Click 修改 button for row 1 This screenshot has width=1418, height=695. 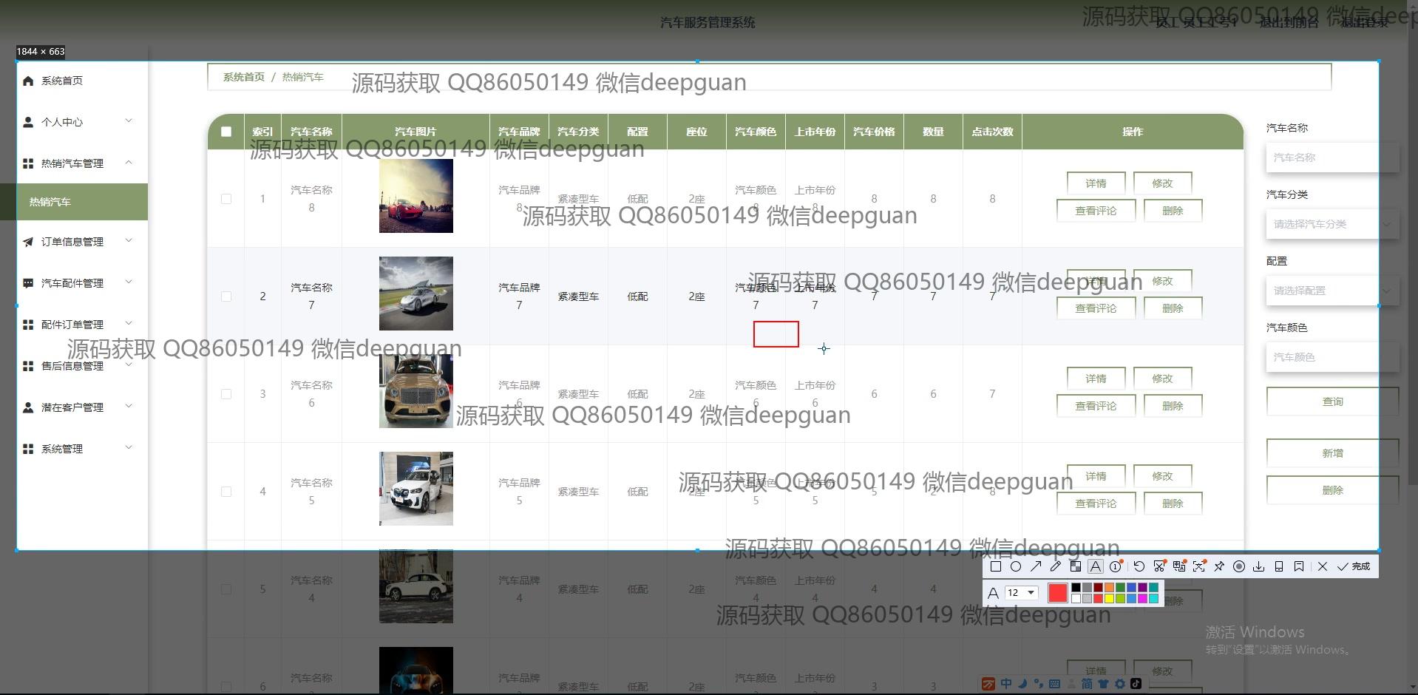tap(1162, 183)
